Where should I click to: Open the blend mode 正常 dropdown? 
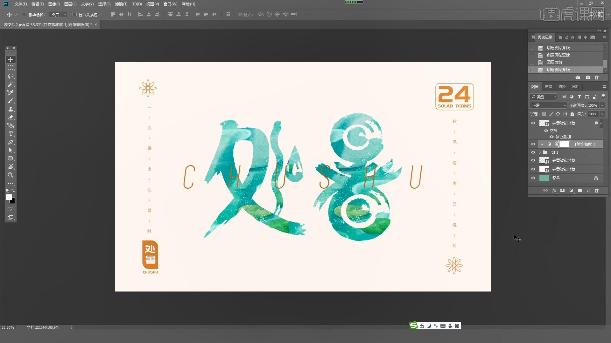pos(548,105)
